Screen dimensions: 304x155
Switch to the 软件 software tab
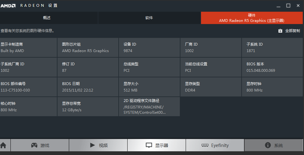coord(149,18)
